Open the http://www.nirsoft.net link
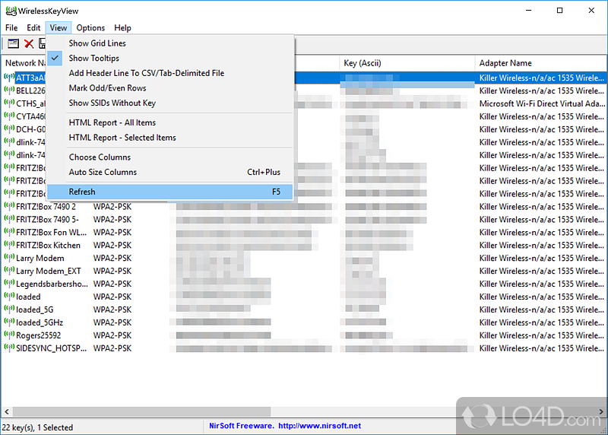 (x=319, y=426)
